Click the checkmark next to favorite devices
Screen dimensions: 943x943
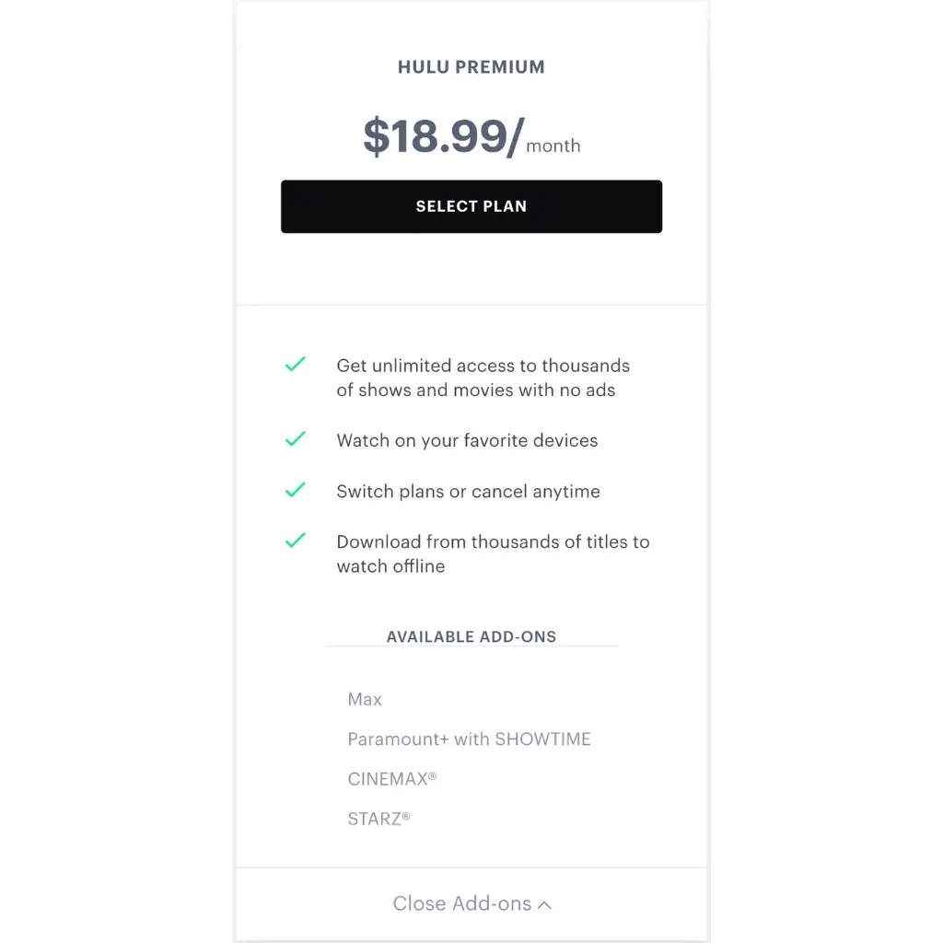pos(295,439)
